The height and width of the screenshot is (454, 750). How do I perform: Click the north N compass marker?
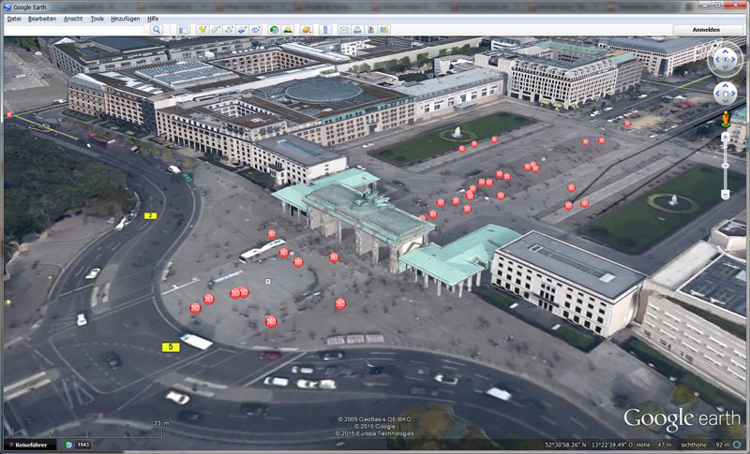(x=716, y=45)
